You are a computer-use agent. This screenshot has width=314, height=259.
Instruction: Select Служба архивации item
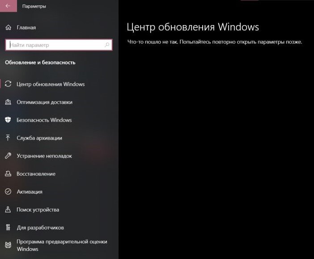[x=39, y=138]
